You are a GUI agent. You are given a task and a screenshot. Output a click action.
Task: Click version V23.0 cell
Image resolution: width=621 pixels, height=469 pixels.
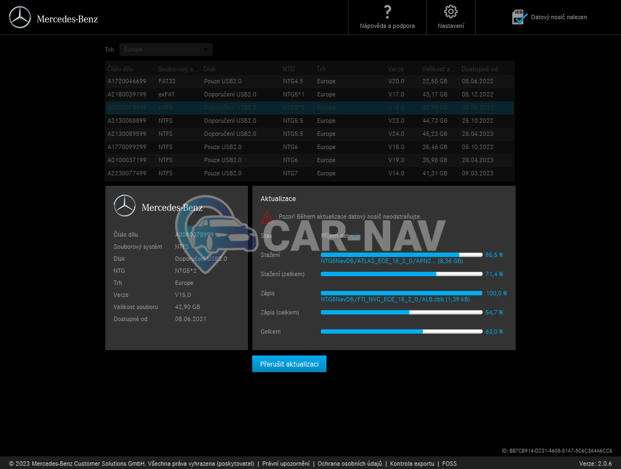pos(397,121)
